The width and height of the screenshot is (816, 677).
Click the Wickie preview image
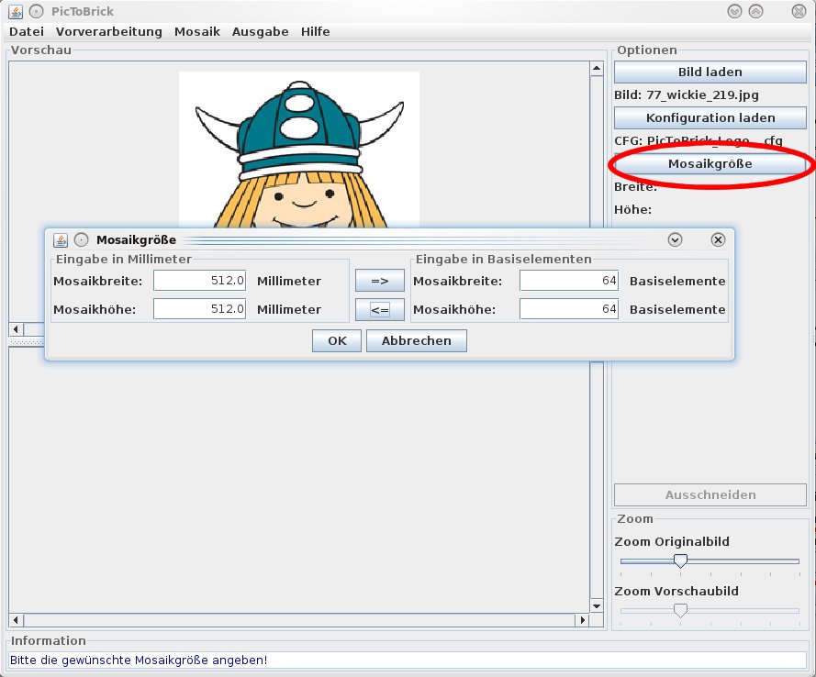tap(299, 150)
